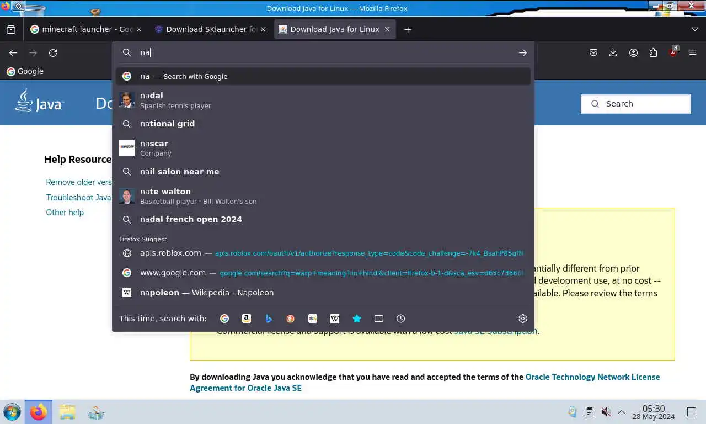Screen dimensions: 706x424
Task: Open file manager from taskbar
Action: click(x=67, y=412)
